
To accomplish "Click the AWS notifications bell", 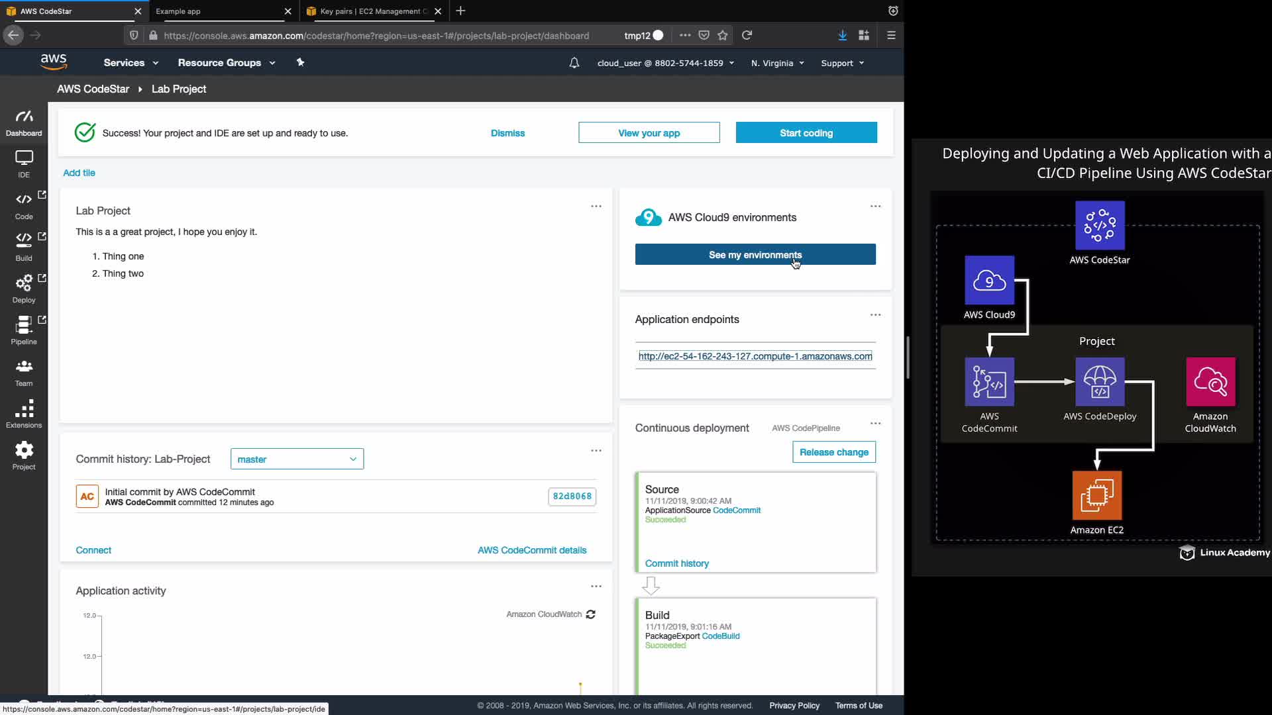I will (574, 63).
